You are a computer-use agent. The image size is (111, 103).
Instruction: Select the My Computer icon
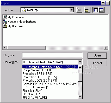(x=5, y=17)
